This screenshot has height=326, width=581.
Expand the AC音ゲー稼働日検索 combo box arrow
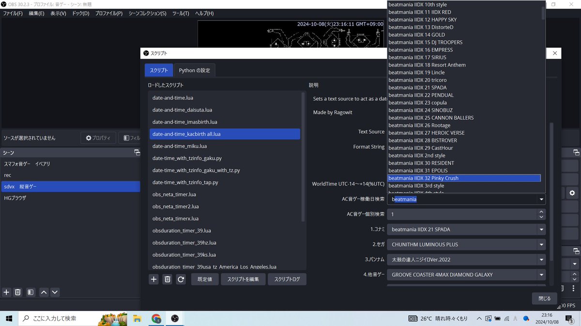click(541, 199)
